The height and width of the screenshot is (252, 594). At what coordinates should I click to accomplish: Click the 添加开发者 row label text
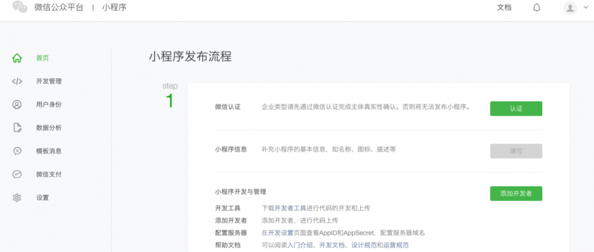231,220
